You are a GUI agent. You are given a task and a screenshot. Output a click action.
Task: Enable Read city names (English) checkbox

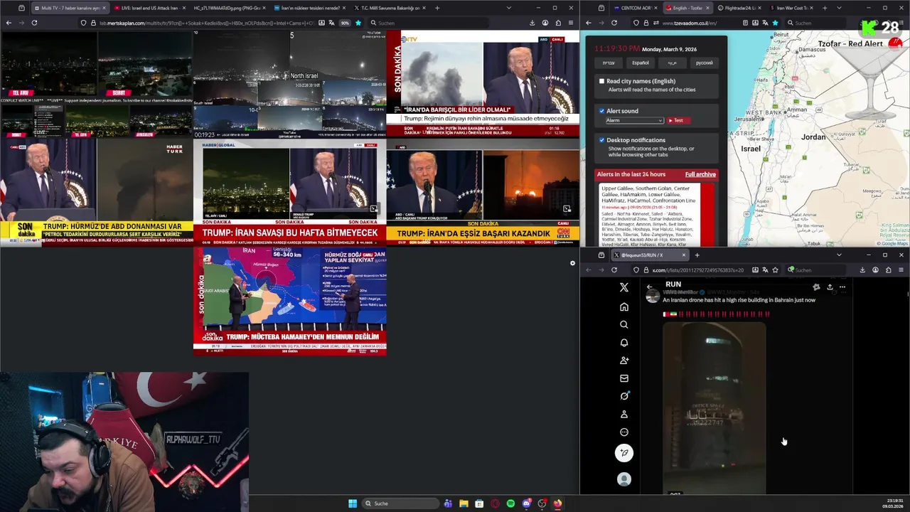601,81
